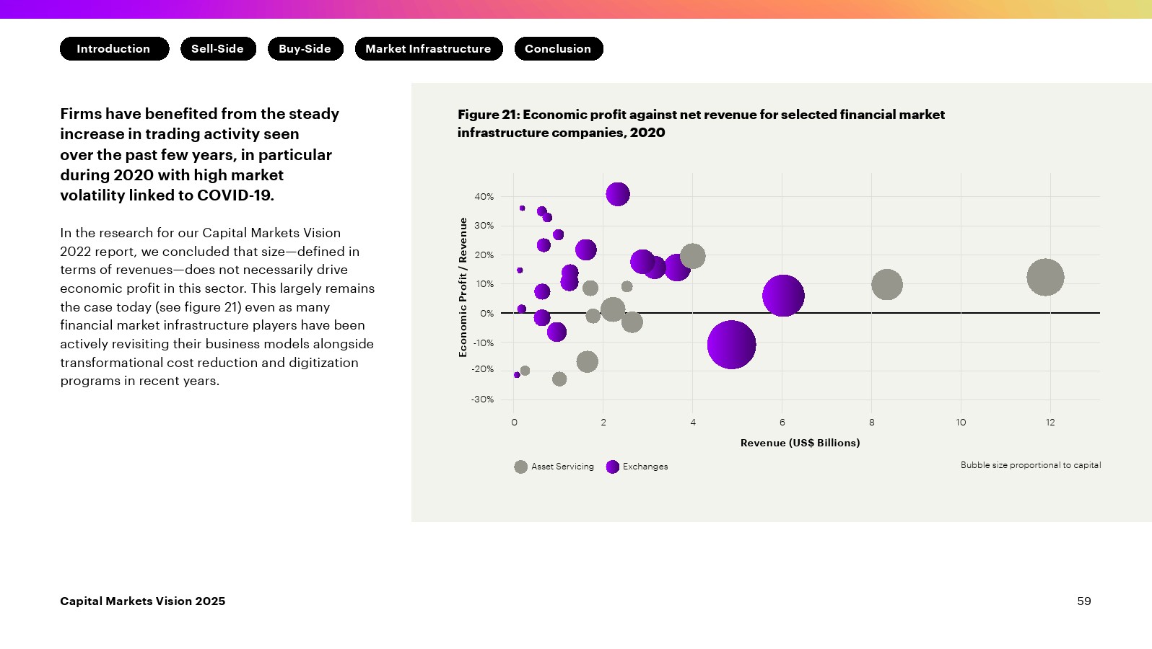Select the purple bubble above 40%
Image resolution: width=1152 pixels, height=649 pixels.
coord(618,194)
